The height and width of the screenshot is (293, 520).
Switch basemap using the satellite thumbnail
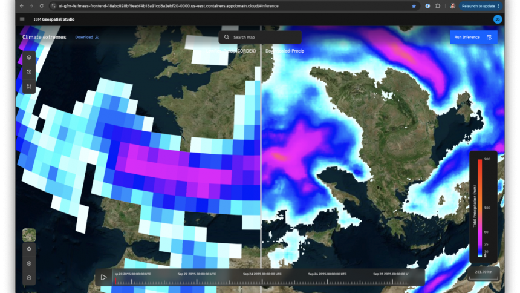point(29,235)
